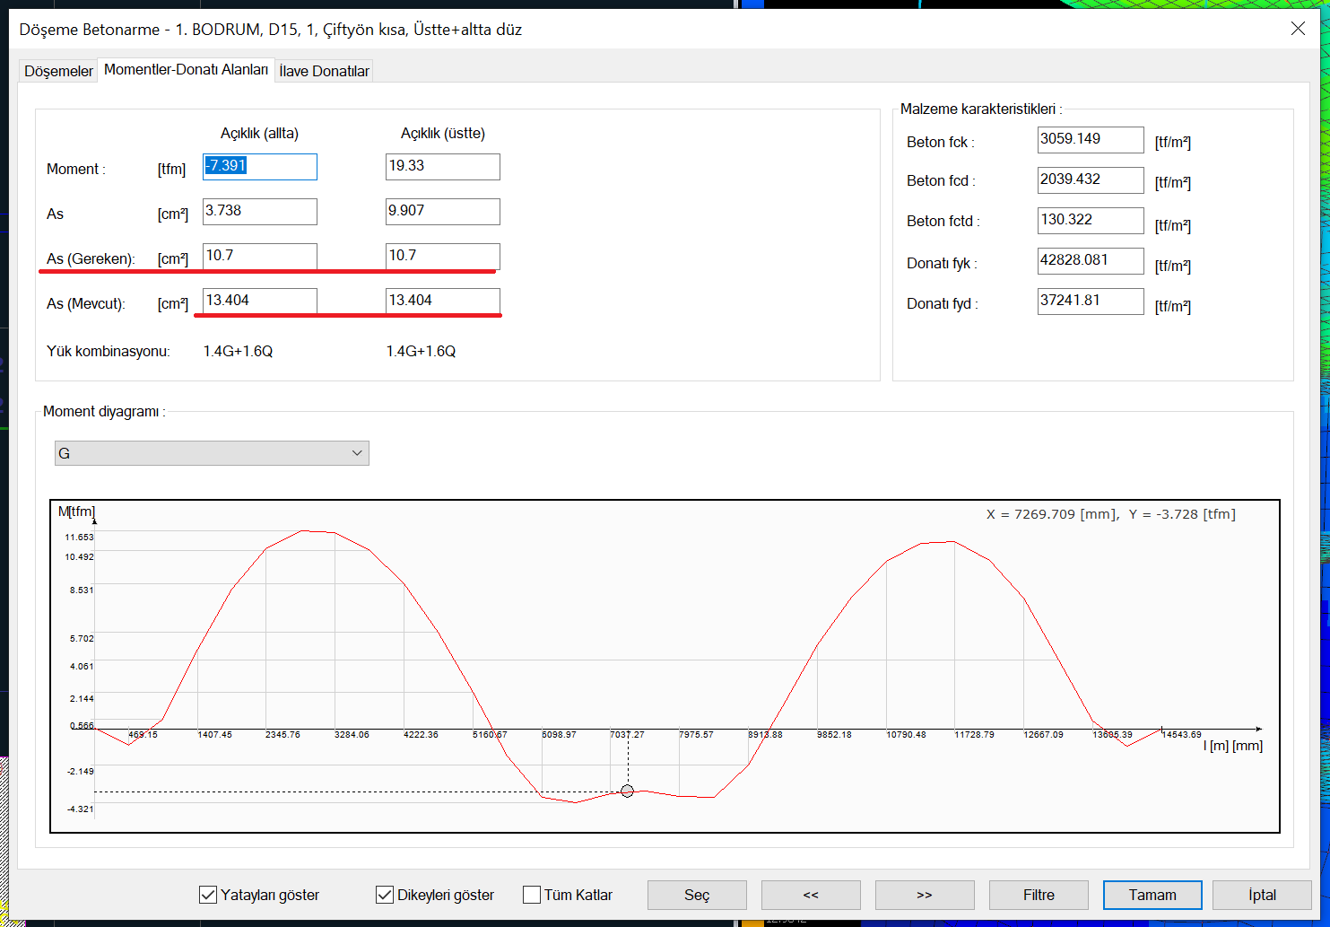Close the Döşeme Betonarme dialog
Image resolution: width=1330 pixels, height=927 pixels.
[x=1298, y=29]
